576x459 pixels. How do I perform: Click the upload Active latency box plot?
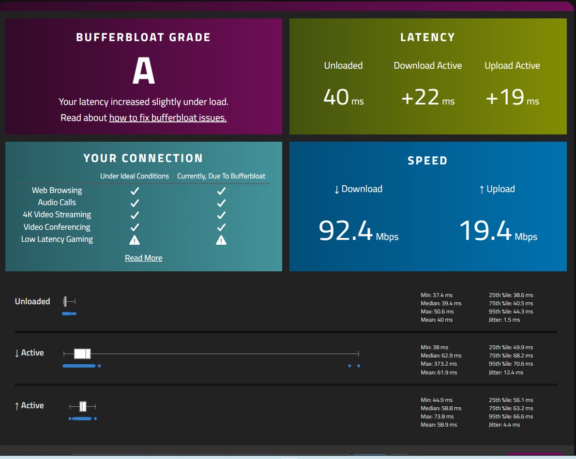(x=83, y=406)
